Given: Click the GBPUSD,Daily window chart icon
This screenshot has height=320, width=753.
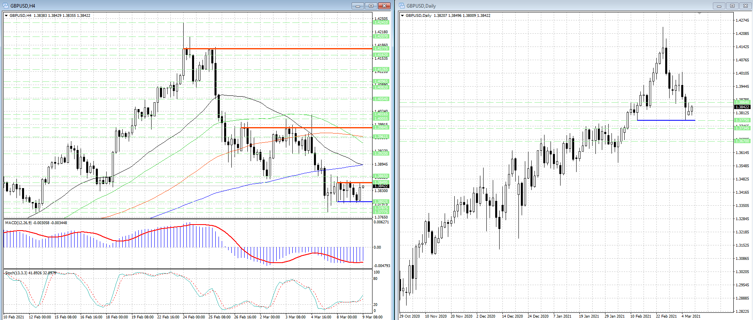Looking at the screenshot, I should pos(402,6).
